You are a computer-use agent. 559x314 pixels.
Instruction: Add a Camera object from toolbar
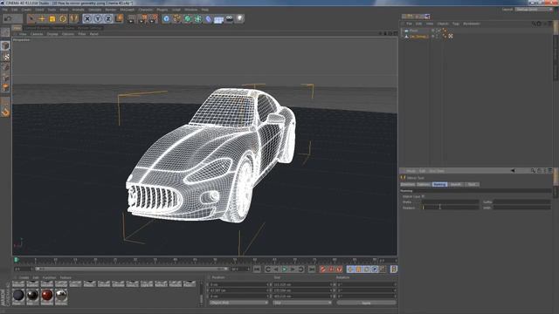tap(230, 18)
